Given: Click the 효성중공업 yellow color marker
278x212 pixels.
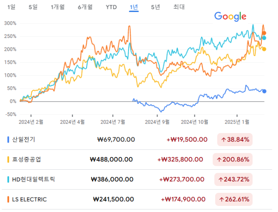Looking at the screenshot, I should click(8, 160).
